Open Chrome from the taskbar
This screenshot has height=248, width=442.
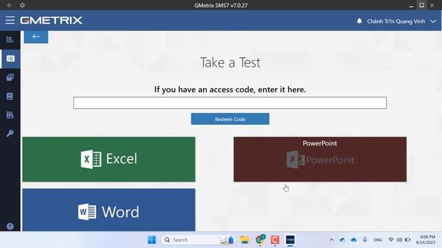(260, 240)
